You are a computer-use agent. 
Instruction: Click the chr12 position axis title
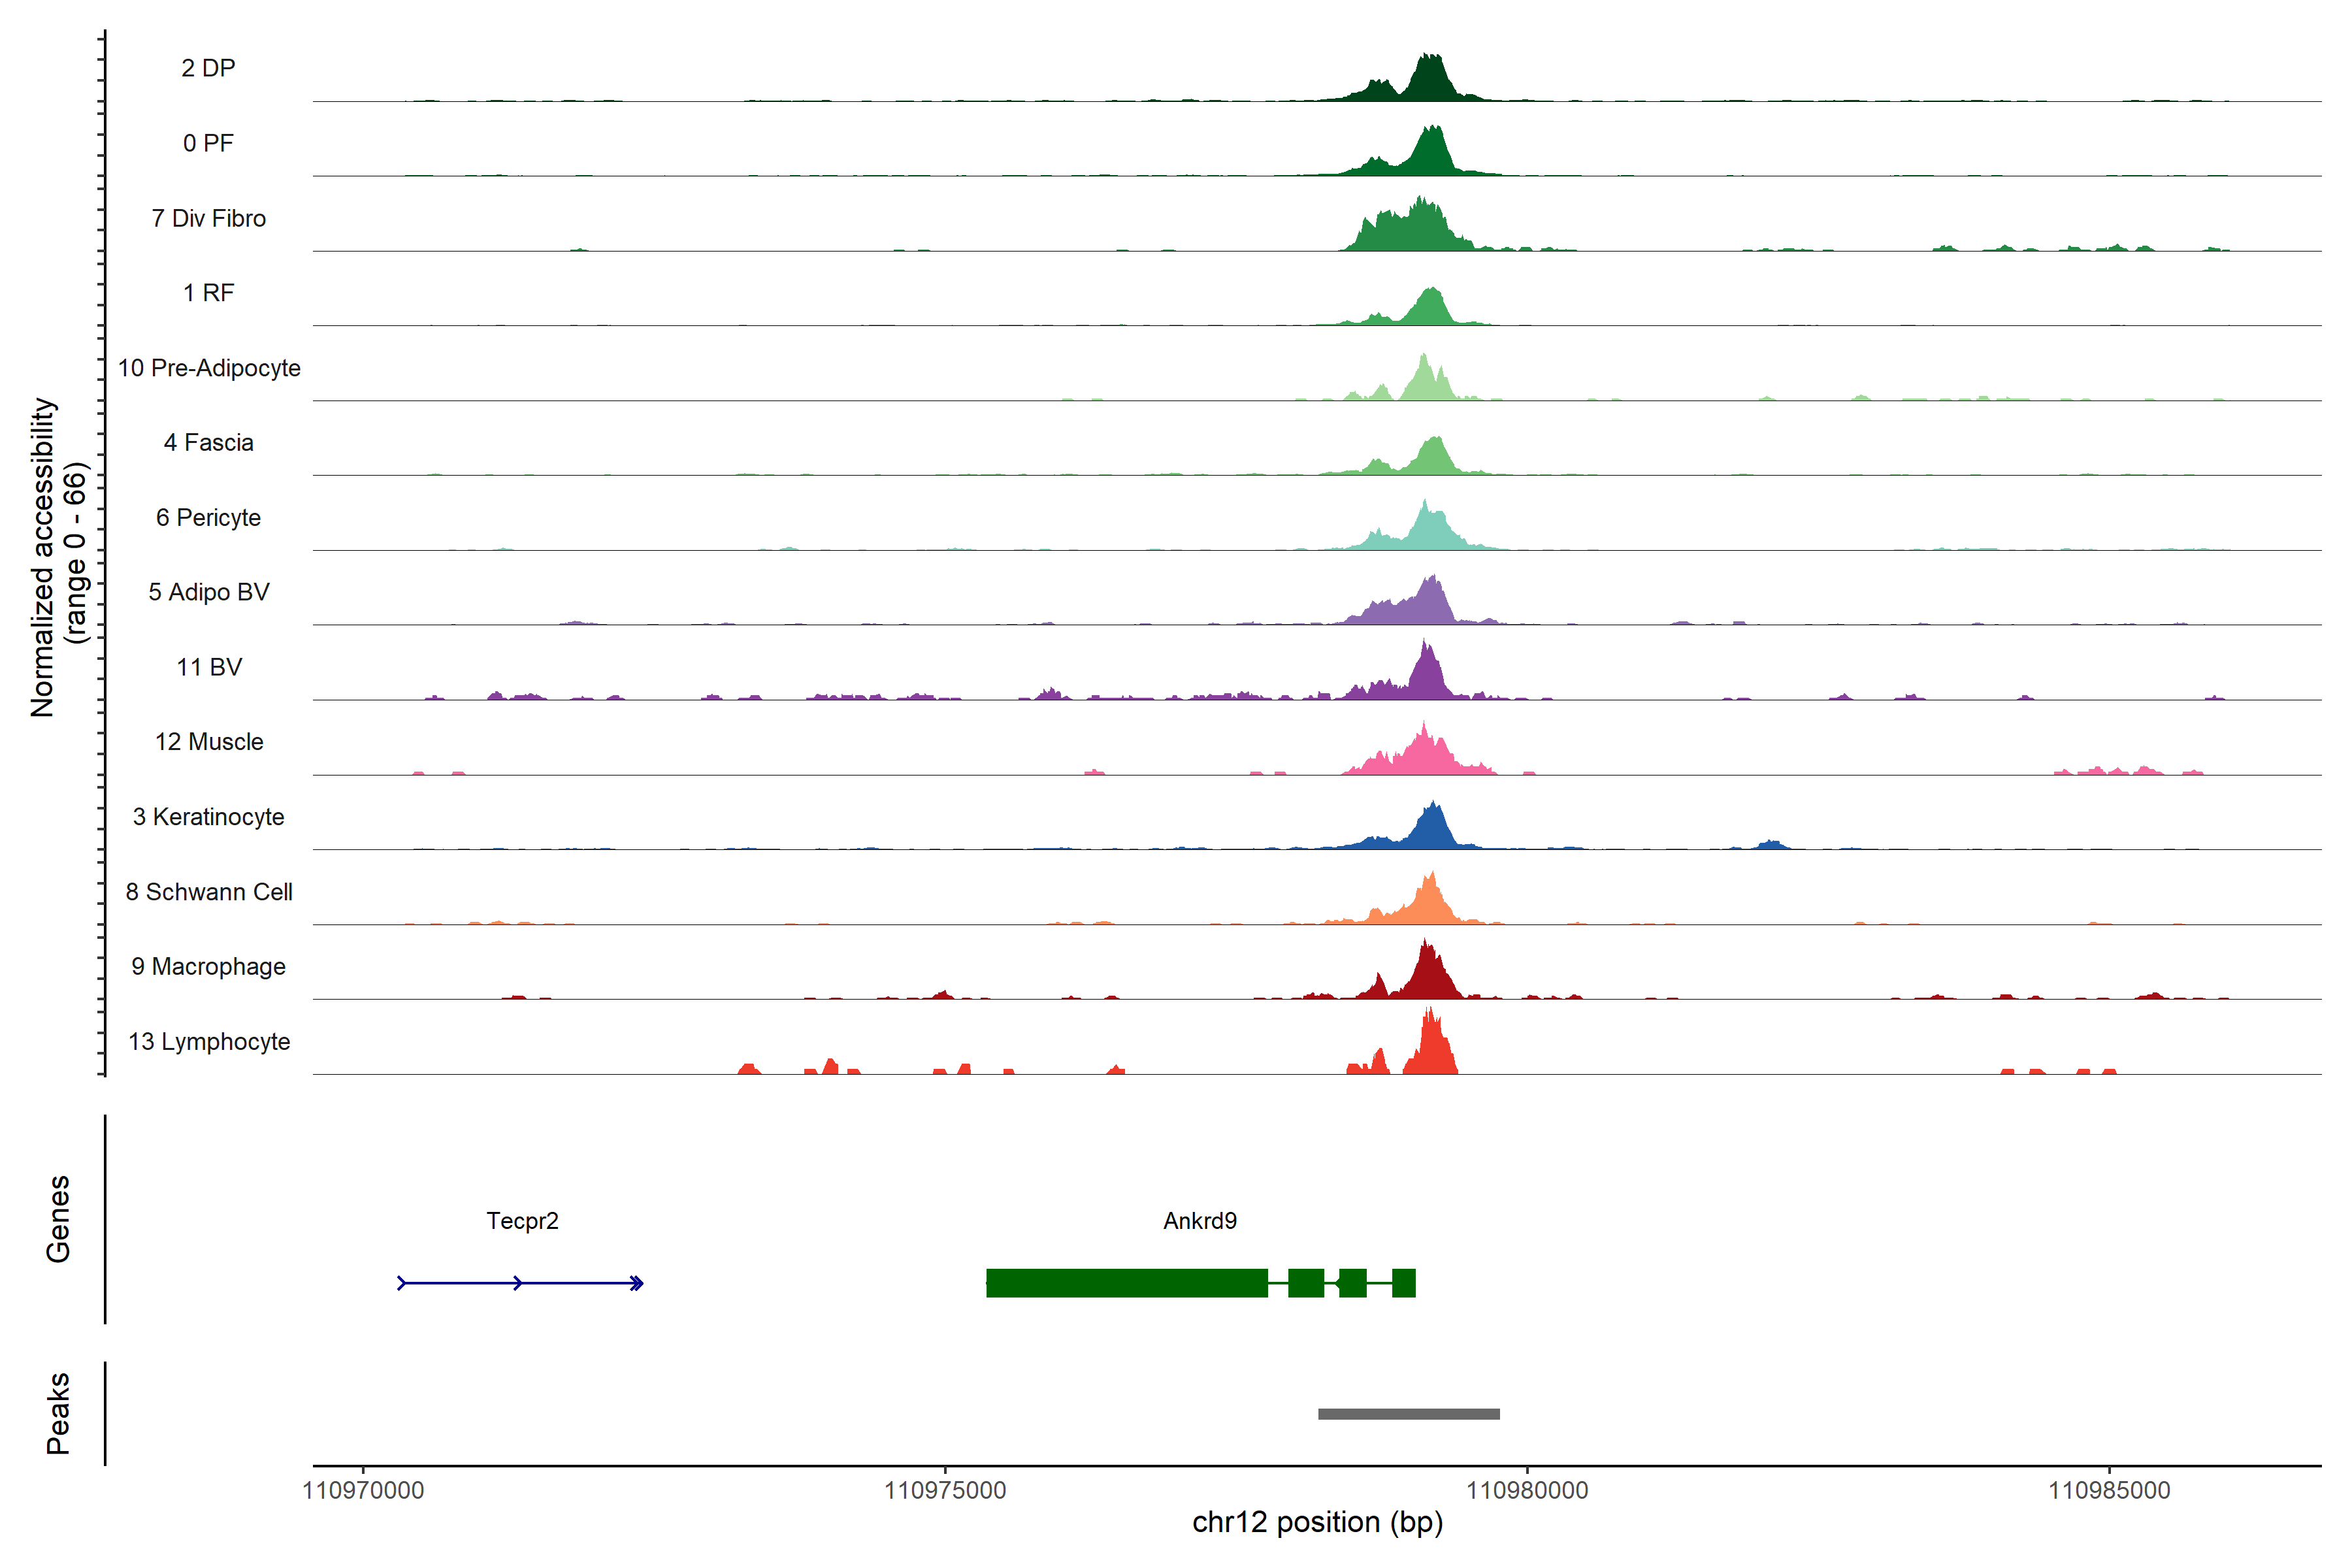(x=1317, y=1522)
